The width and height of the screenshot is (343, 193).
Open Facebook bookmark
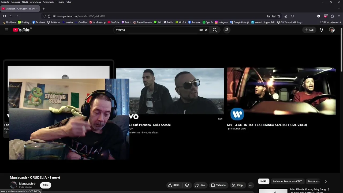[x=39, y=22]
